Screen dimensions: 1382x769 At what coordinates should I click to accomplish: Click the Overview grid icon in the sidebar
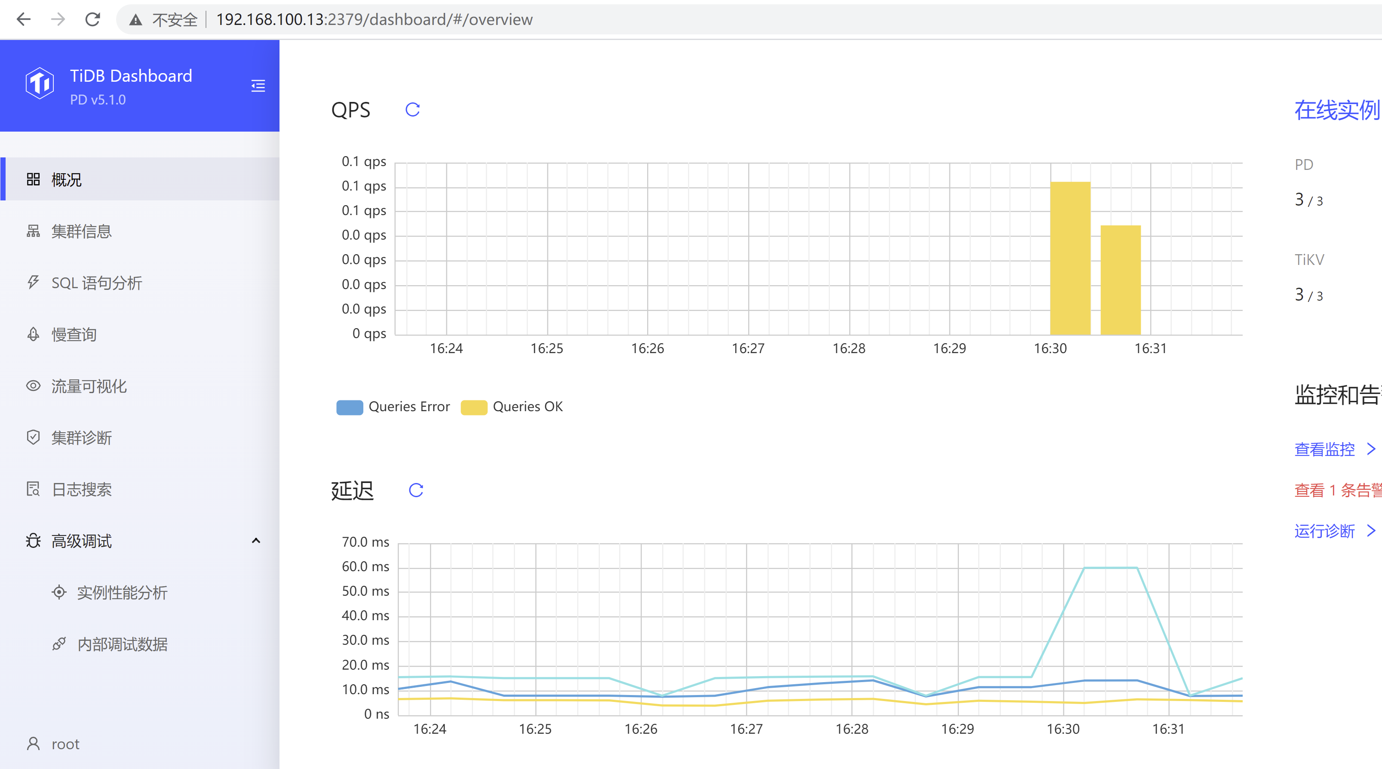tap(33, 179)
